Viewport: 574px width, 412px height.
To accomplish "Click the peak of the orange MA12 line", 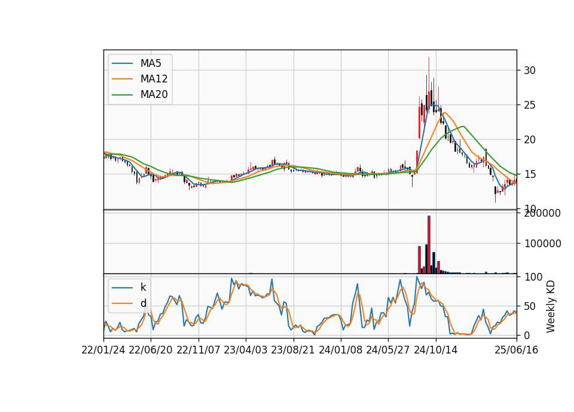I will (444, 113).
